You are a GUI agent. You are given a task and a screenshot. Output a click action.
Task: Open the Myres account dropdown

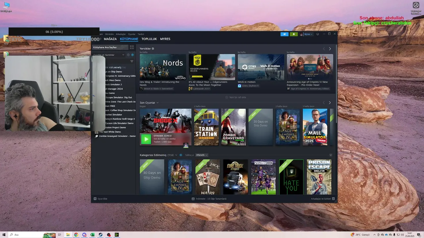tap(308, 34)
